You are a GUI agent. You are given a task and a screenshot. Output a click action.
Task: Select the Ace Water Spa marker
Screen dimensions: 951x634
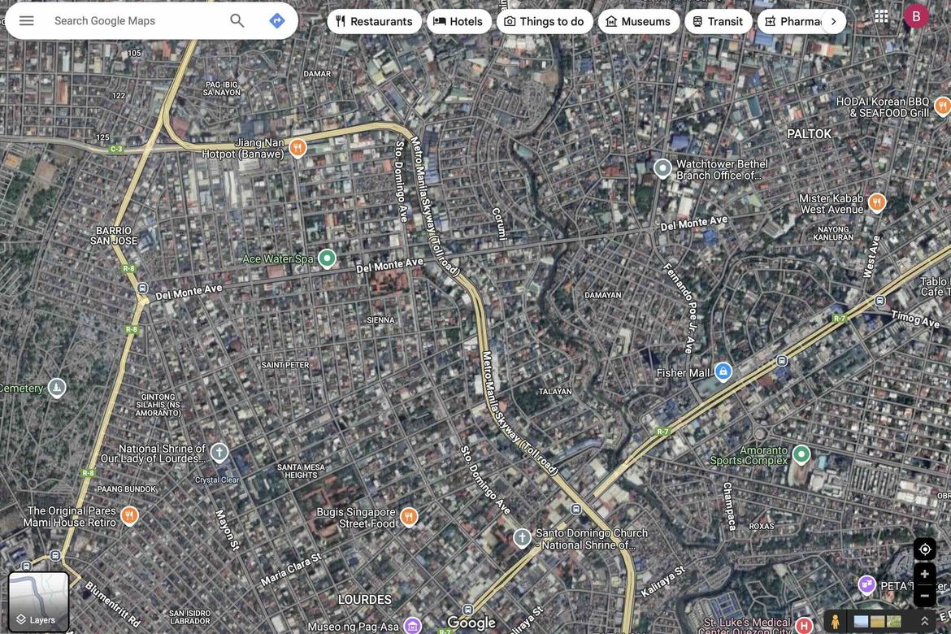[327, 259]
